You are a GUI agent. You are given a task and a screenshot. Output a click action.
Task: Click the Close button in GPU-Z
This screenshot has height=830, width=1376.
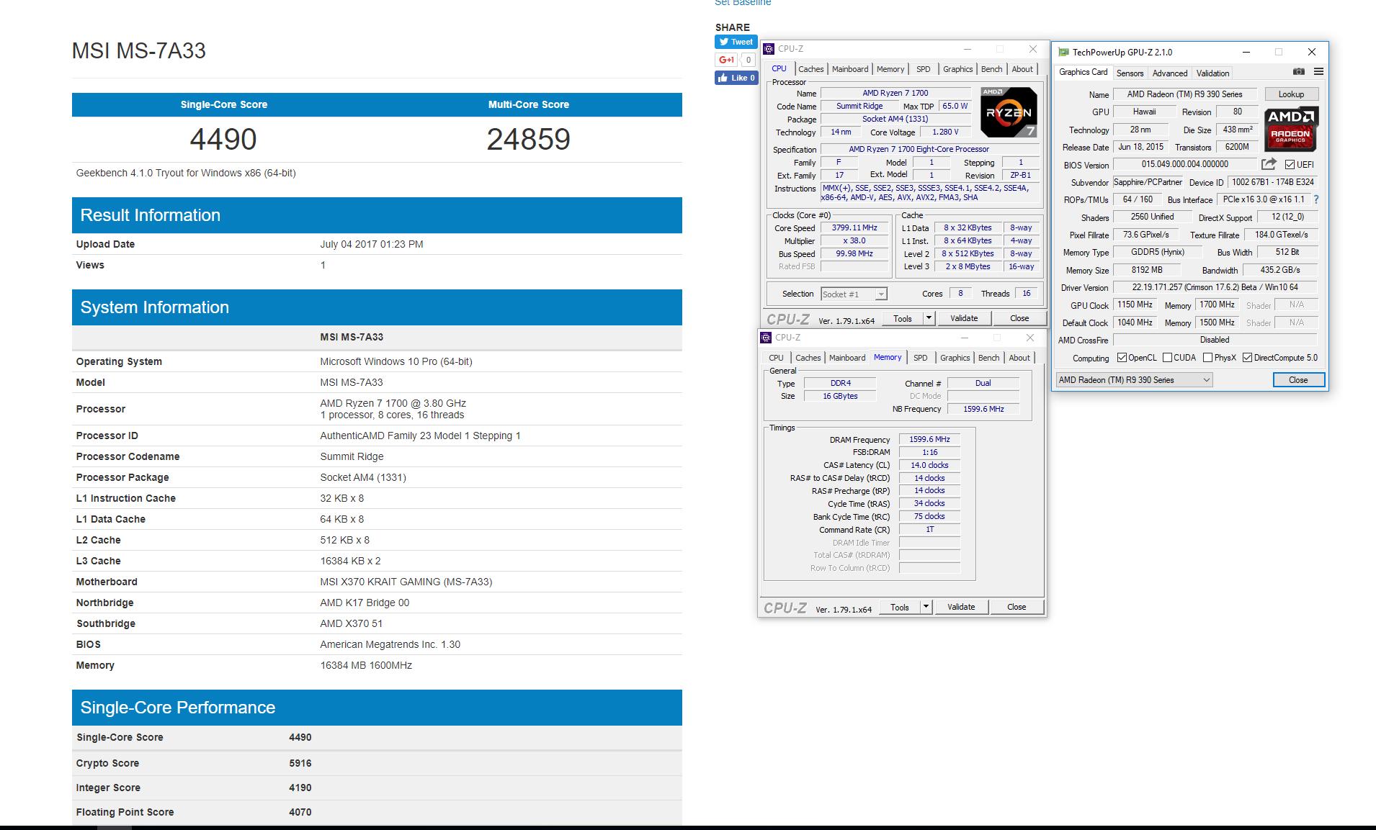click(1298, 380)
